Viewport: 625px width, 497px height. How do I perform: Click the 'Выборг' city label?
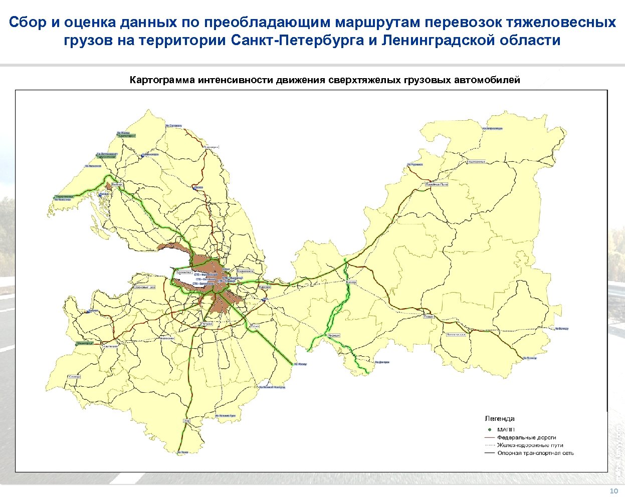[x=117, y=184]
